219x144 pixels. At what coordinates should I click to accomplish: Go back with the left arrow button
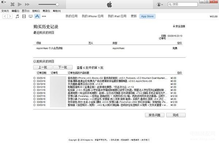click(x=5, y=16)
